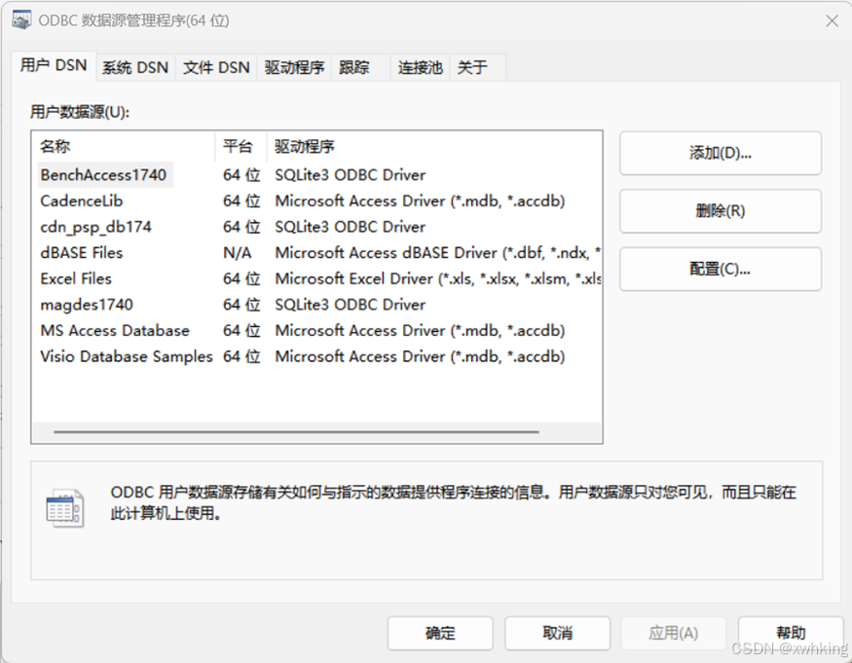Close the ODBC administrator window
The height and width of the screenshot is (663, 852).
(x=832, y=20)
